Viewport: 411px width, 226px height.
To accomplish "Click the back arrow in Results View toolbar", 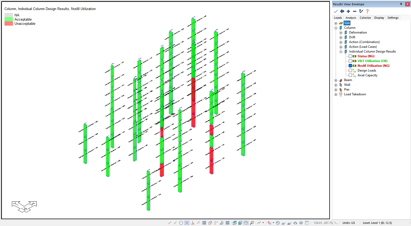I will tap(342, 11).
